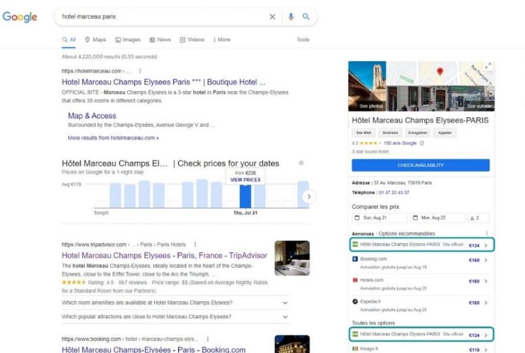Click the Google logo
The height and width of the screenshot is (353, 525).
point(20,16)
